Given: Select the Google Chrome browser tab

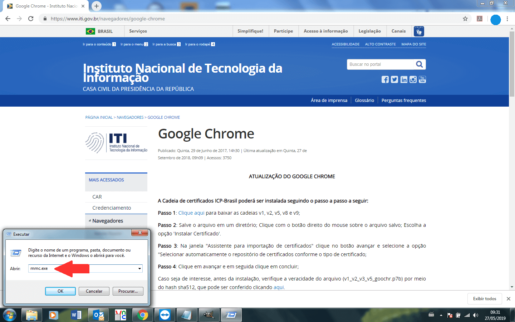Looking at the screenshot, I should [x=46, y=6].
